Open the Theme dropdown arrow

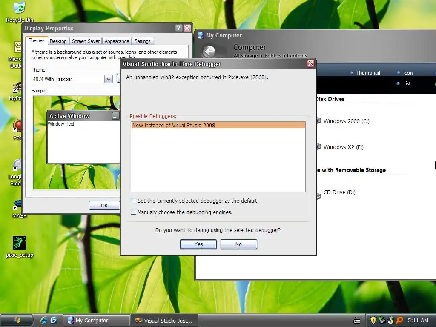tap(109, 79)
